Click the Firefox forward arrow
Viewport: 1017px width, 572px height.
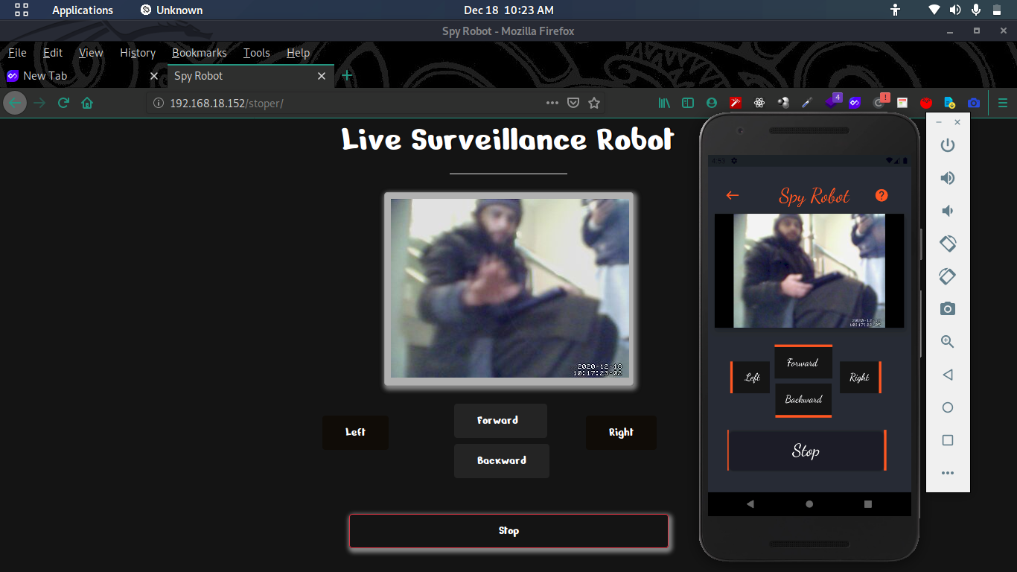pos(39,103)
